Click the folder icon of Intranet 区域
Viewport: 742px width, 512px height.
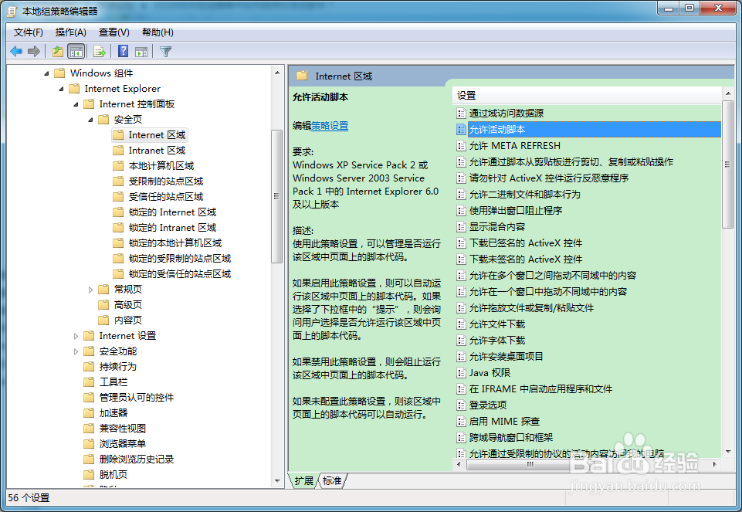tap(118, 151)
